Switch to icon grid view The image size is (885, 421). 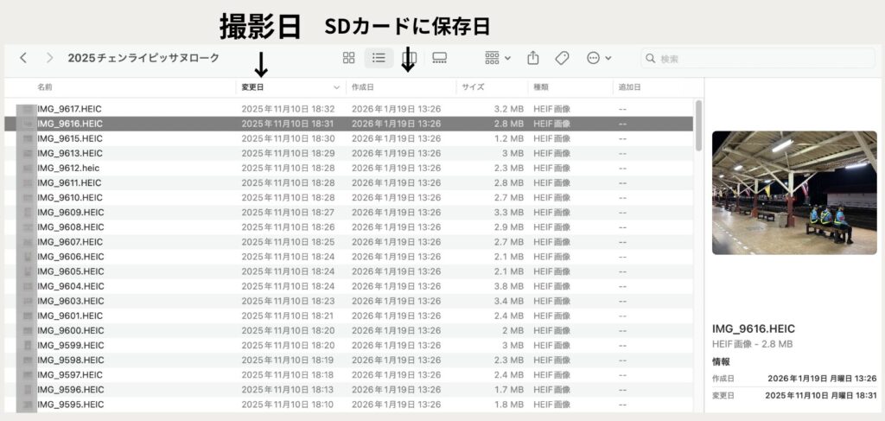coord(349,58)
